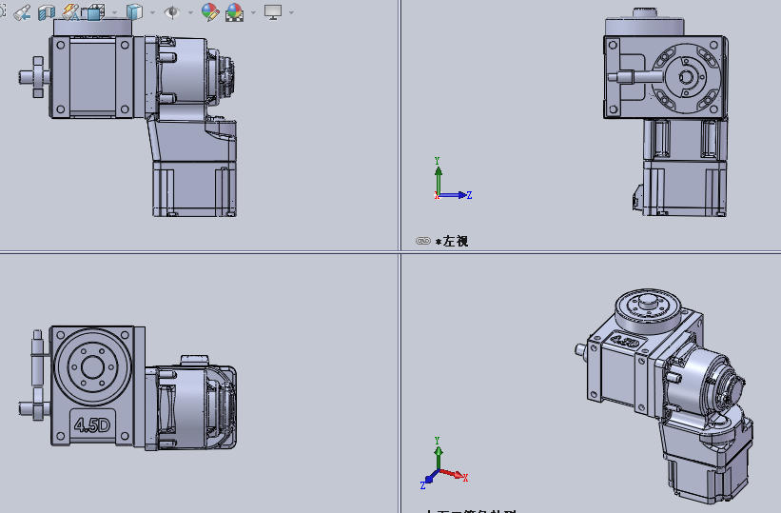The height and width of the screenshot is (513, 781).
Task: Open View Settings monitor icon
Action: pyautogui.click(x=272, y=12)
